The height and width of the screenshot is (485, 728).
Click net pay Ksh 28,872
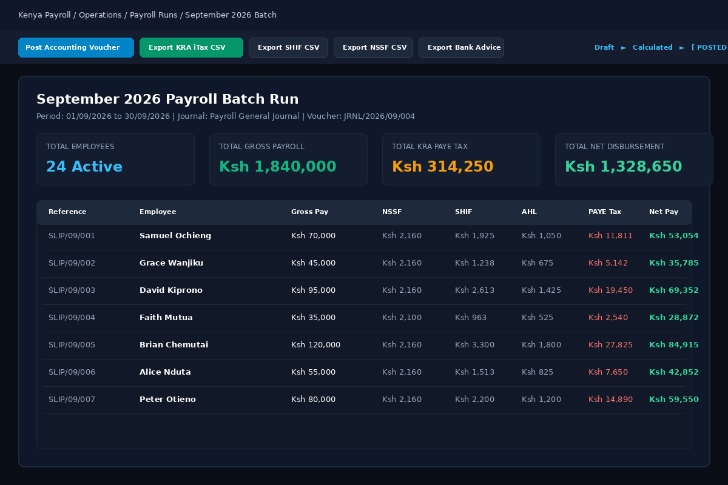[674, 318]
